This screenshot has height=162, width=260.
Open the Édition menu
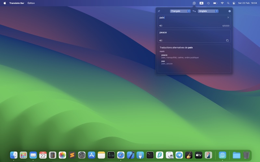(x=31, y=3)
